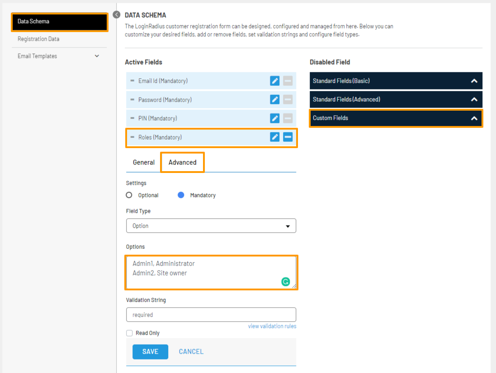Click the Grammarly icon in Options box
This screenshot has height=373, width=496.
[286, 281]
